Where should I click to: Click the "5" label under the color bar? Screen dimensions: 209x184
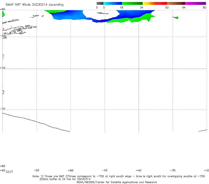point(104,7)
